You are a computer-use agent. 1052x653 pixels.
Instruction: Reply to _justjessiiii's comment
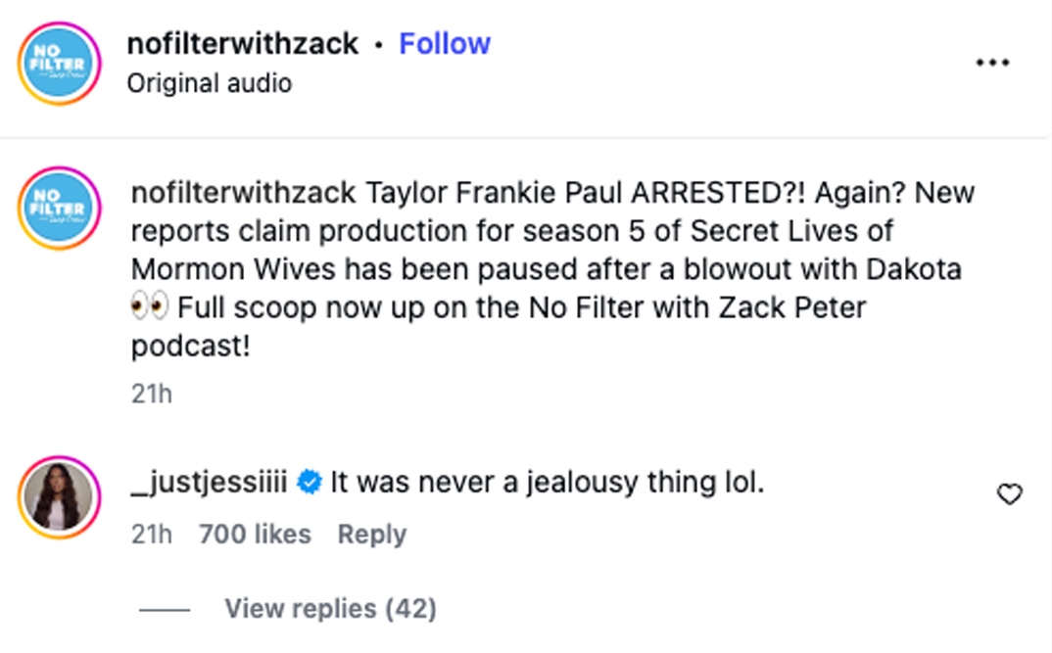coord(371,534)
